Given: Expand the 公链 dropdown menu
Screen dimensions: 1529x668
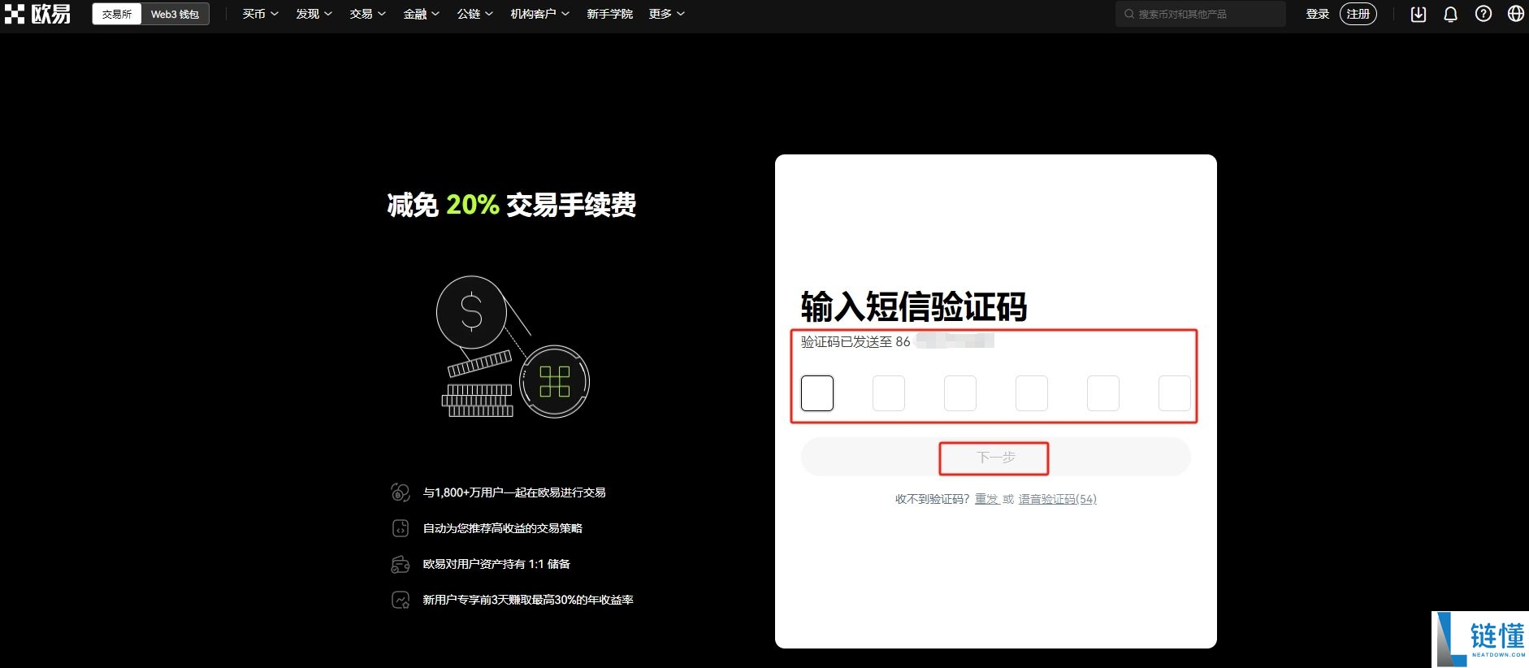Looking at the screenshot, I should click(x=474, y=14).
